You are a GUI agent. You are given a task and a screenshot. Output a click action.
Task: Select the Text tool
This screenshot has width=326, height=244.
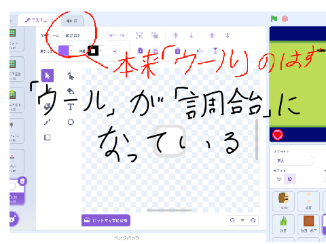click(71, 106)
